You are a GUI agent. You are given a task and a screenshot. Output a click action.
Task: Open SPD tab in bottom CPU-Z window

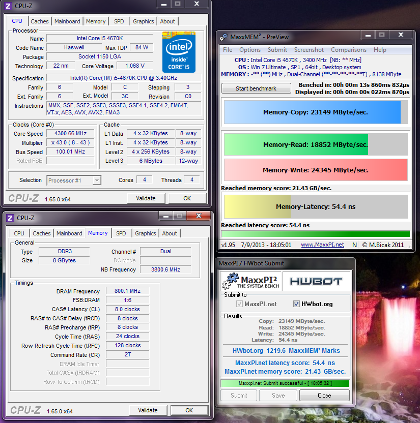pyautogui.click(x=121, y=233)
